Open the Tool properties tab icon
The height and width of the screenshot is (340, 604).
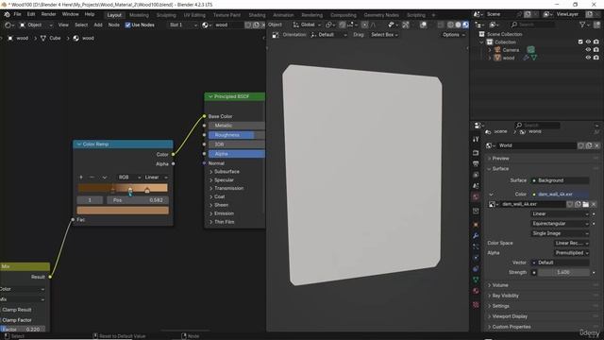point(476,139)
